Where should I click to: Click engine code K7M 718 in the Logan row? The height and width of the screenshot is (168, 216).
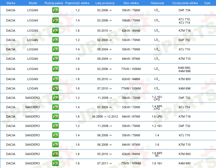185,31
